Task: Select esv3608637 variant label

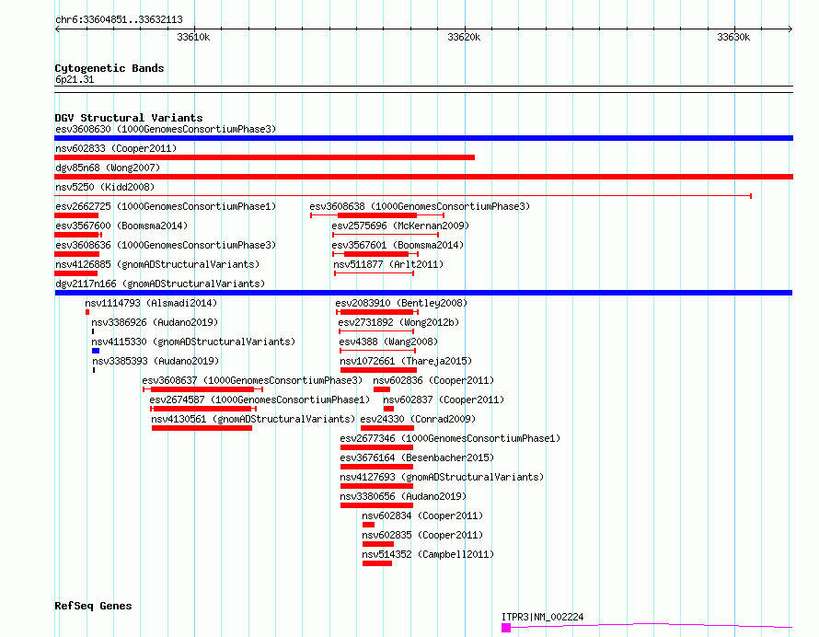Action: [252, 380]
